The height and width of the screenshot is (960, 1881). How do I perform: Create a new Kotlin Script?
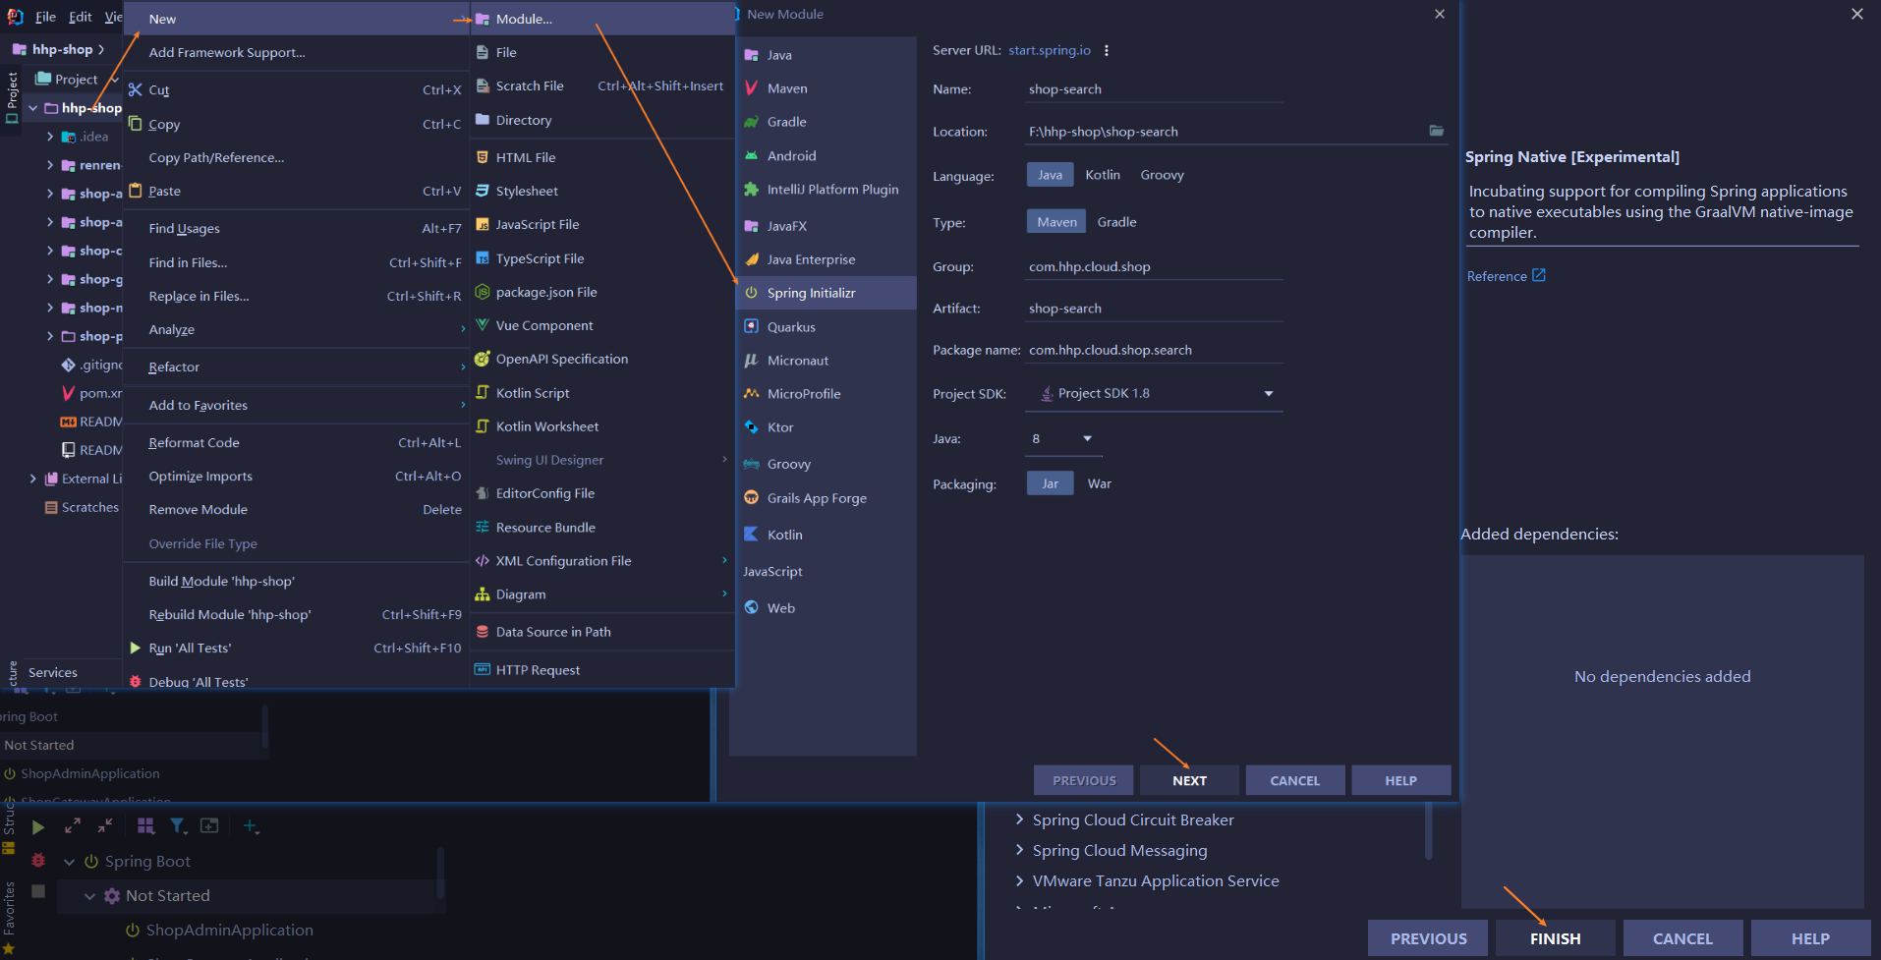[602, 393]
